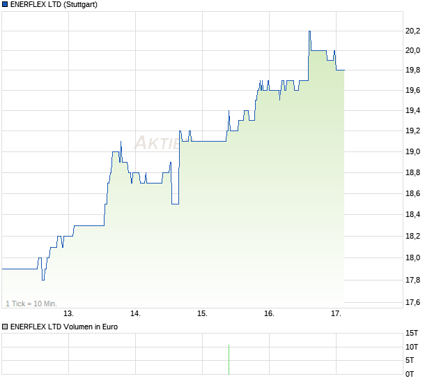This screenshot has height=381, width=432.
Task: Click the 0T volume axis label
Action: (x=410, y=375)
